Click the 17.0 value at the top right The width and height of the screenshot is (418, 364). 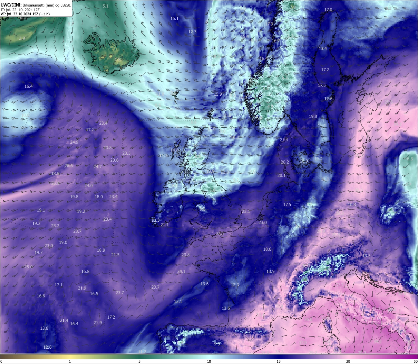coord(328,10)
